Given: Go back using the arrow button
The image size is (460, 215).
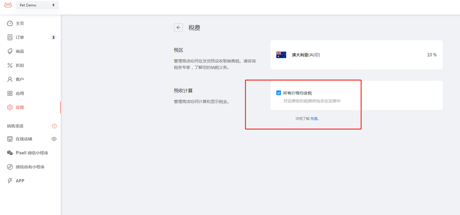Looking at the screenshot, I should [179, 27].
